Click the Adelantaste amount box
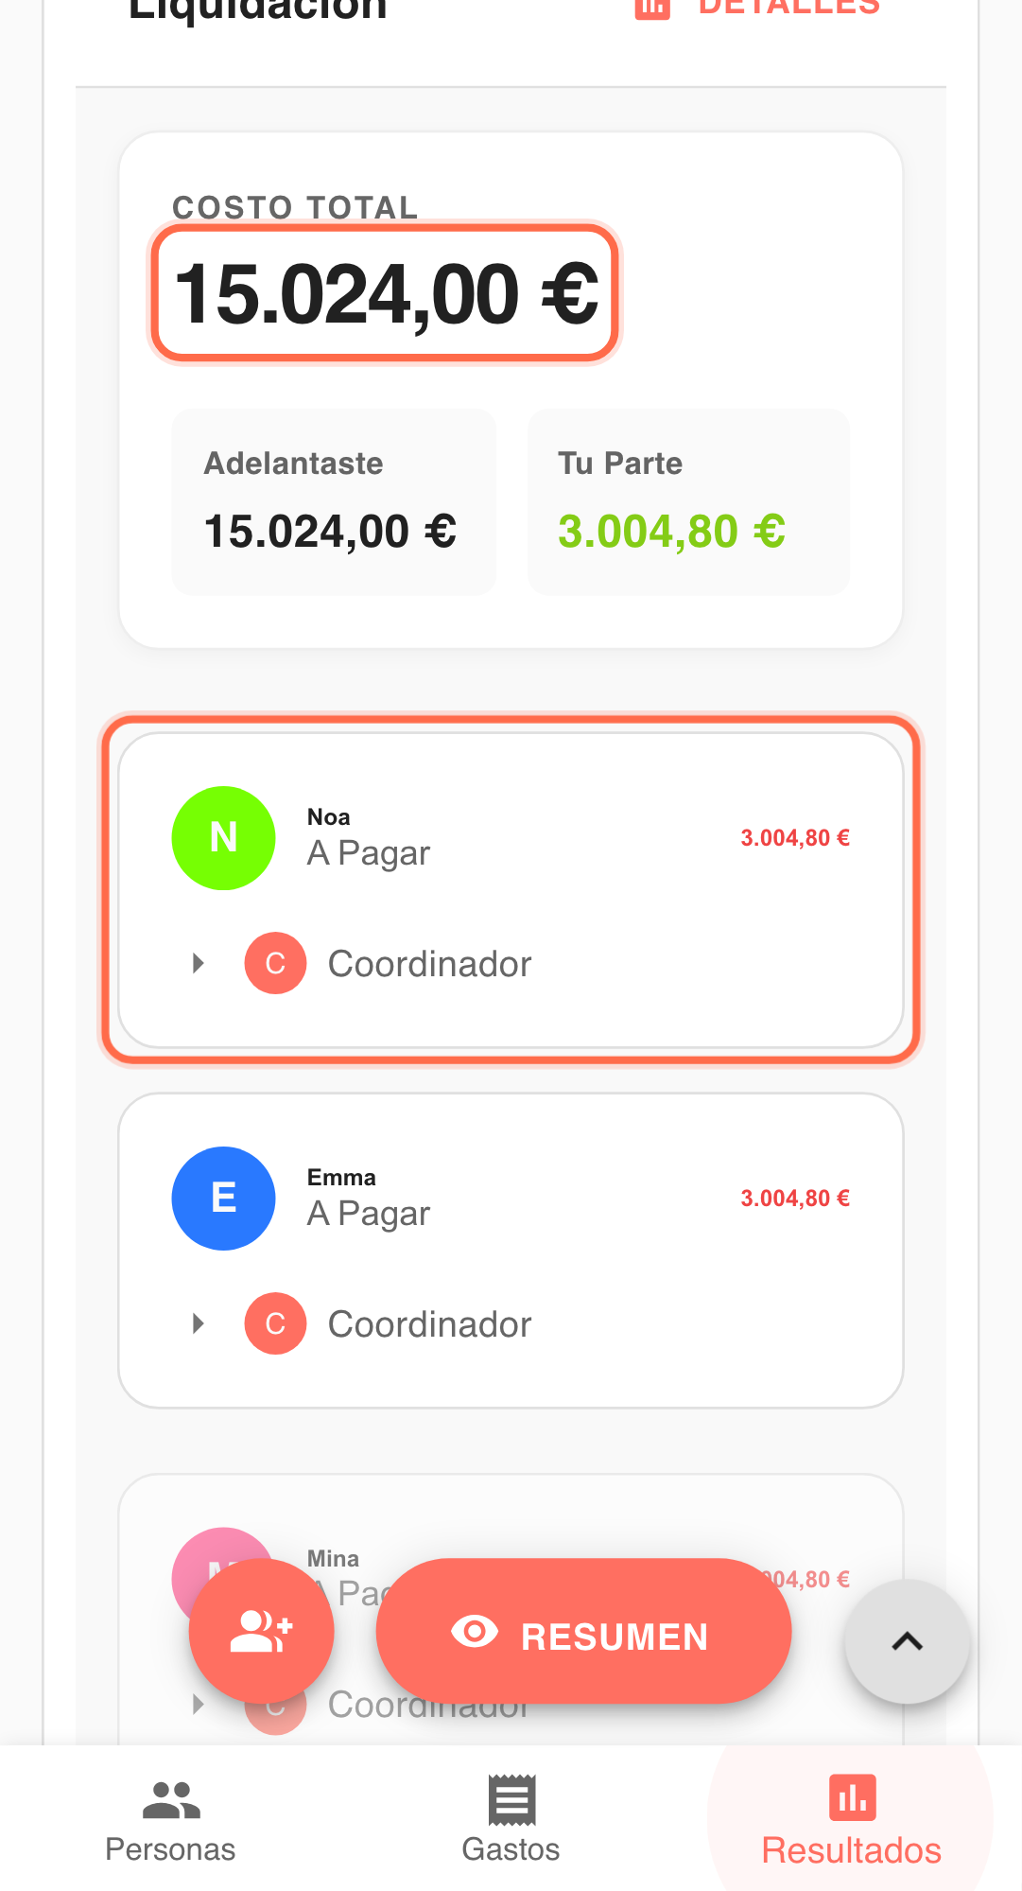The height and width of the screenshot is (1891, 1022). click(333, 502)
